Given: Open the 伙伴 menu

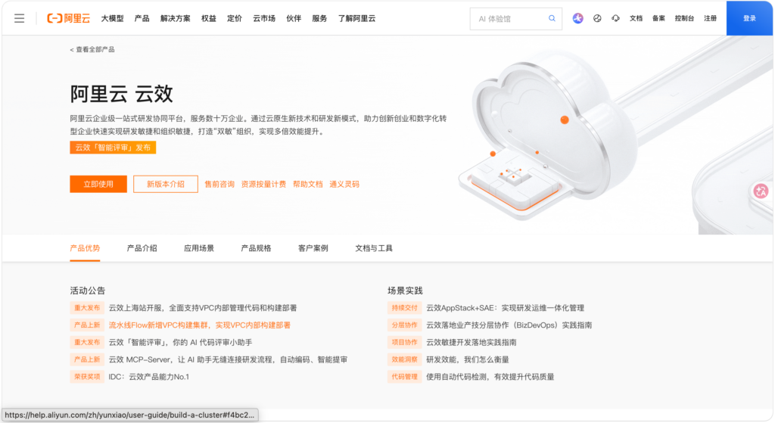Looking at the screenshot, I should coord(294,18).
